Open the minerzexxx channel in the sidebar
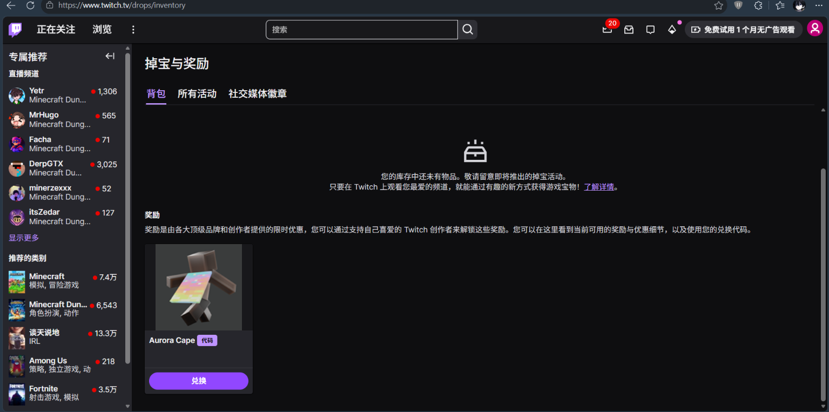The image size is (829, 412). pos(63,193)
